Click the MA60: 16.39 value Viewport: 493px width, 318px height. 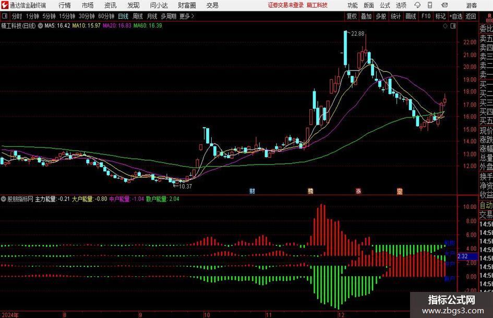[148, 26]
